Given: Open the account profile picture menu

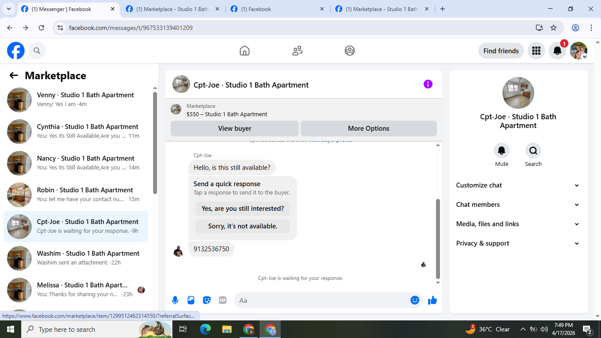Looking at the screenshot, I should click(x=579, y=51).
